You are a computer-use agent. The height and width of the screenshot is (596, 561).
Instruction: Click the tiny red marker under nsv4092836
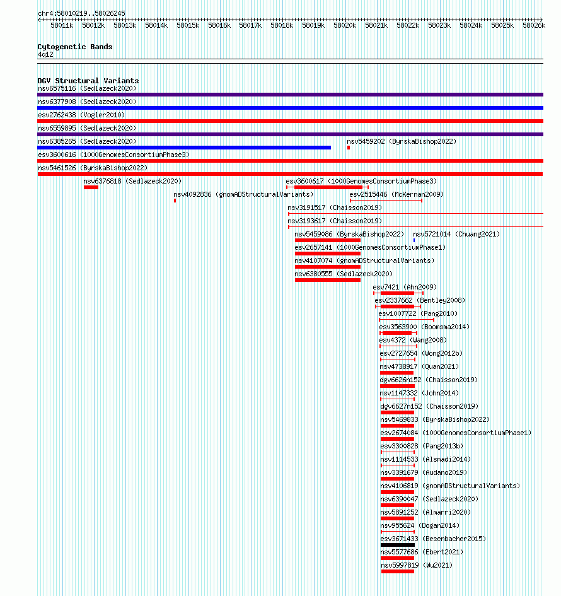(x=175, y=201)
